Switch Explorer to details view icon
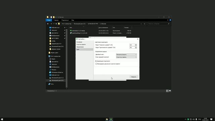 click(167, 91)
